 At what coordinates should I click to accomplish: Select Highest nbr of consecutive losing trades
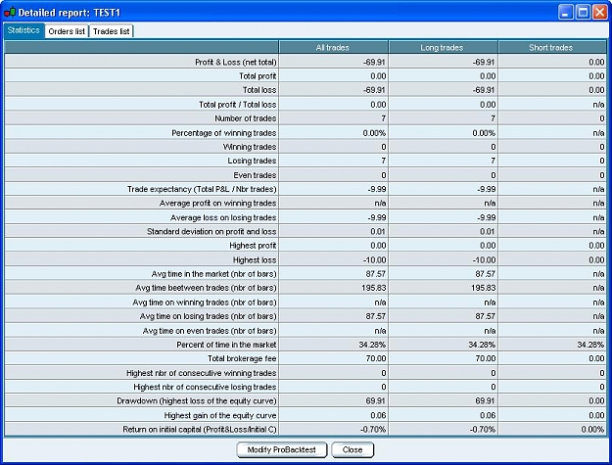pos(205,387)
